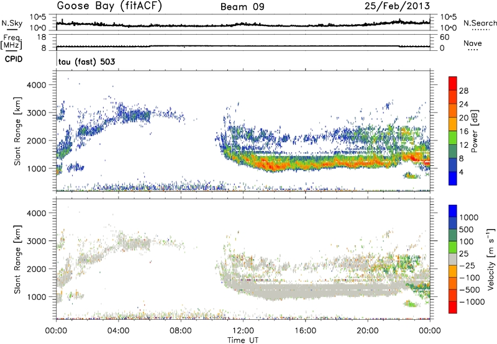The width and height of the screenshot is (497, 344).
Task: Click the 'Slant Range [km]' label of the velocity panel
Action: pos(17,259)
